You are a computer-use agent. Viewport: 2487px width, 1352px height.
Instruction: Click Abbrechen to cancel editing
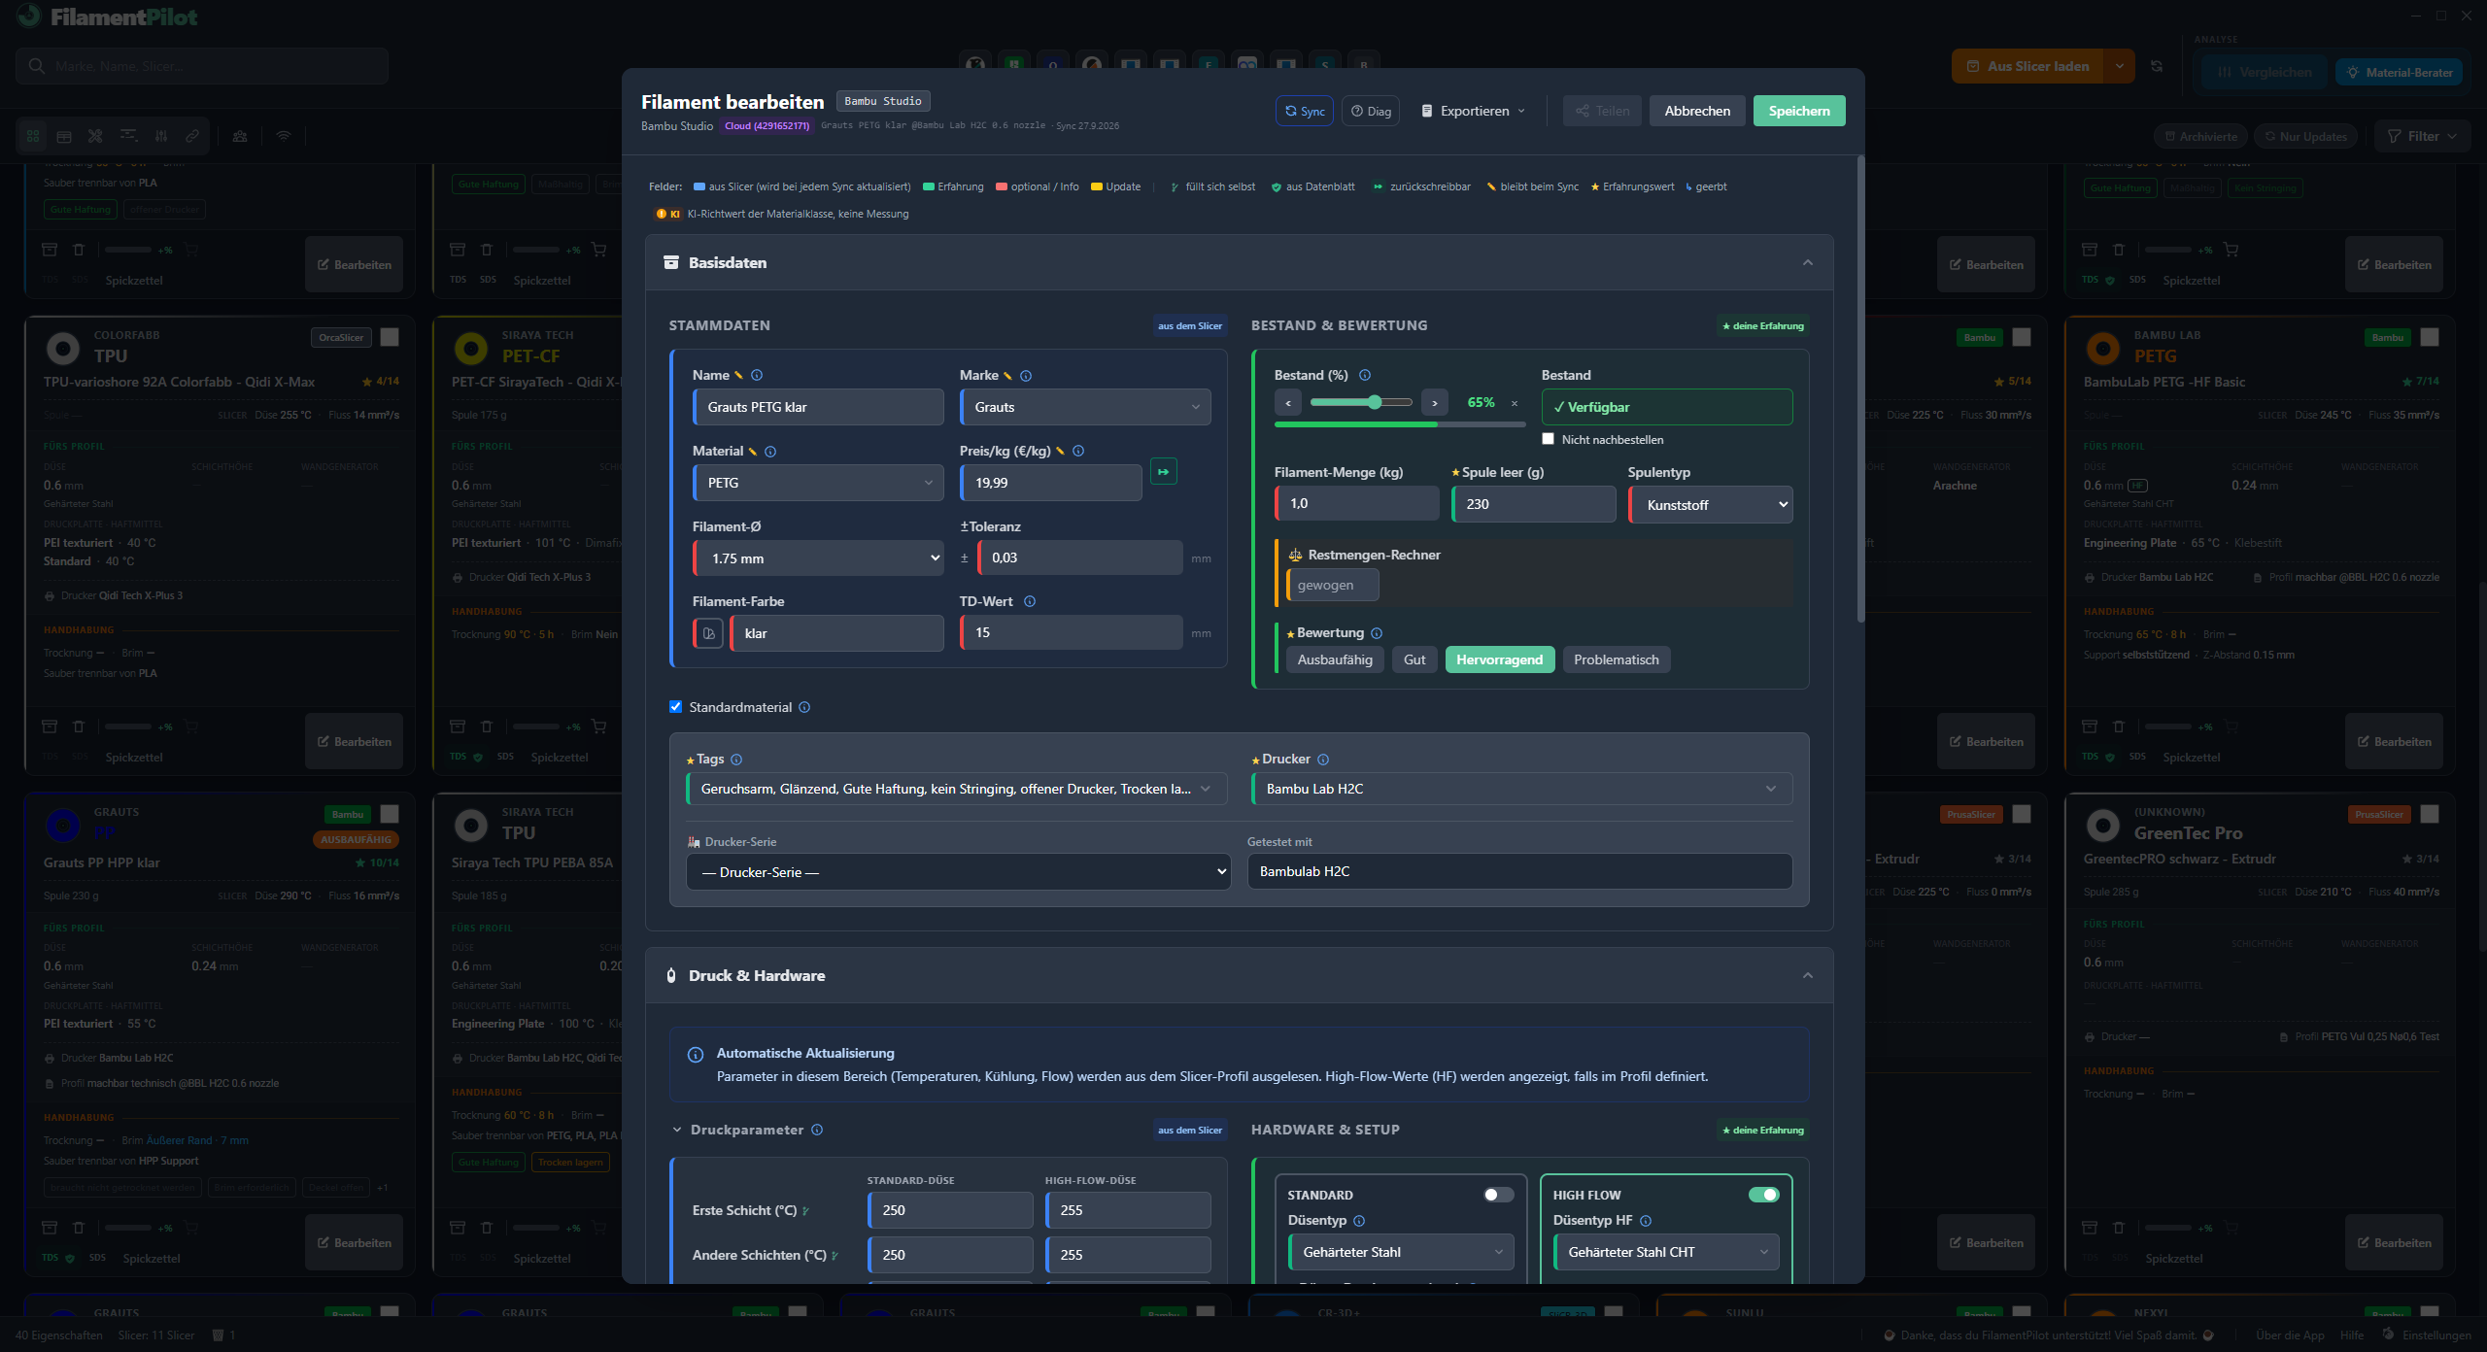[x=1697, y=111]
